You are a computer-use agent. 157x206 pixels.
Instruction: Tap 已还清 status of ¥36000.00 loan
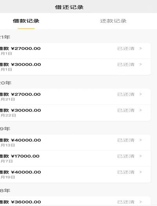click(x=126, y=202)
